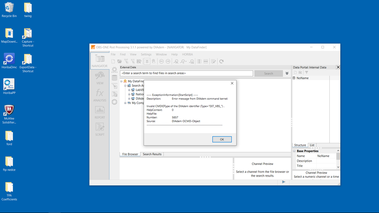Click the Title property row
The width and height of the screenshot is (379, 213).
(x=316, y=166)
